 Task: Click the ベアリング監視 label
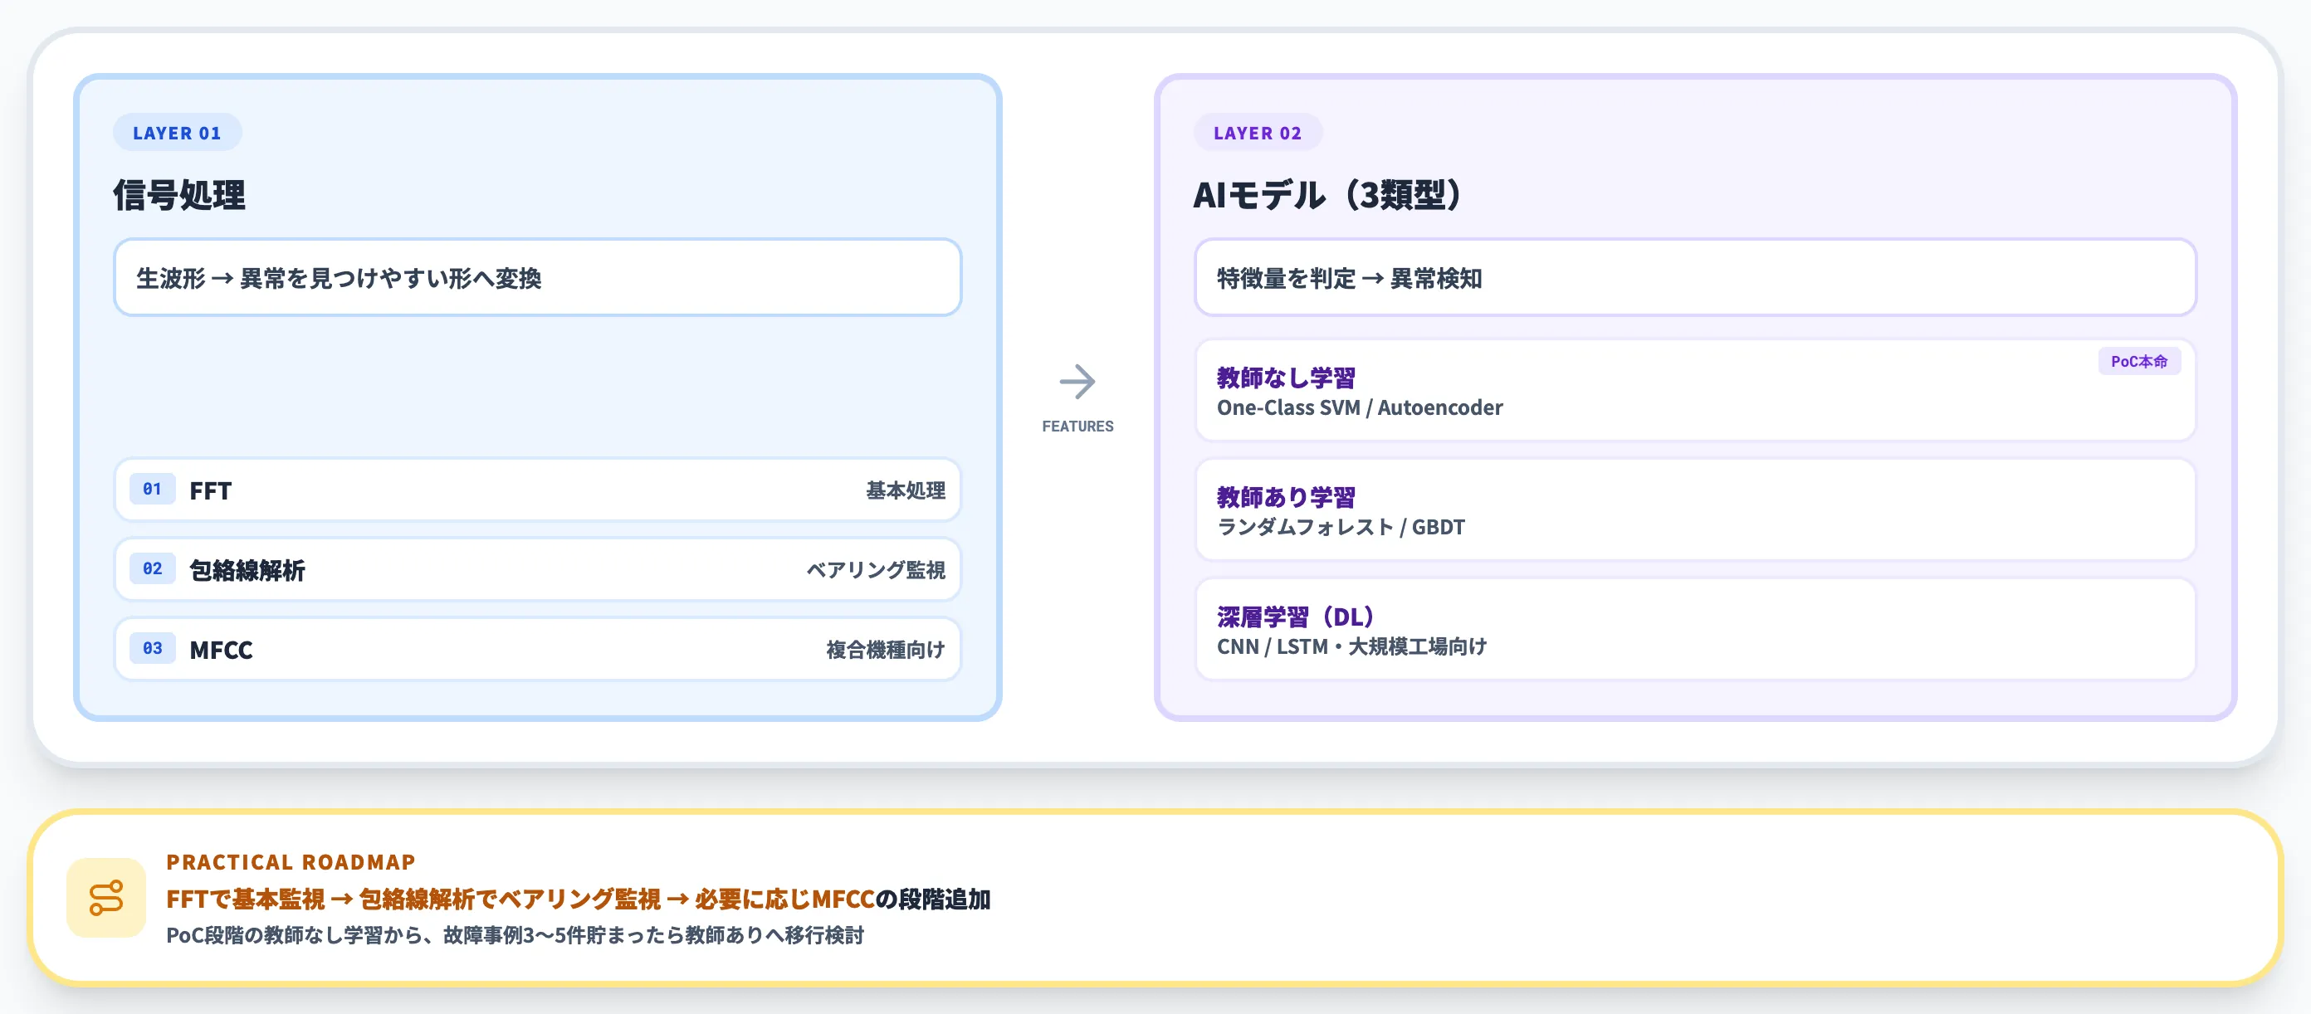tap(876, 570)
